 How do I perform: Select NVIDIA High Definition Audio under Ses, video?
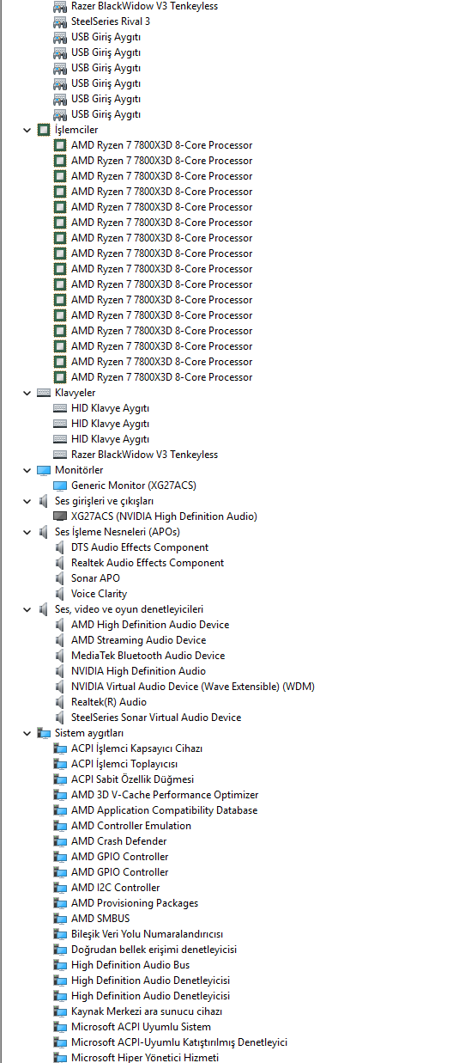pyautogui.click(x=138, y=671)
